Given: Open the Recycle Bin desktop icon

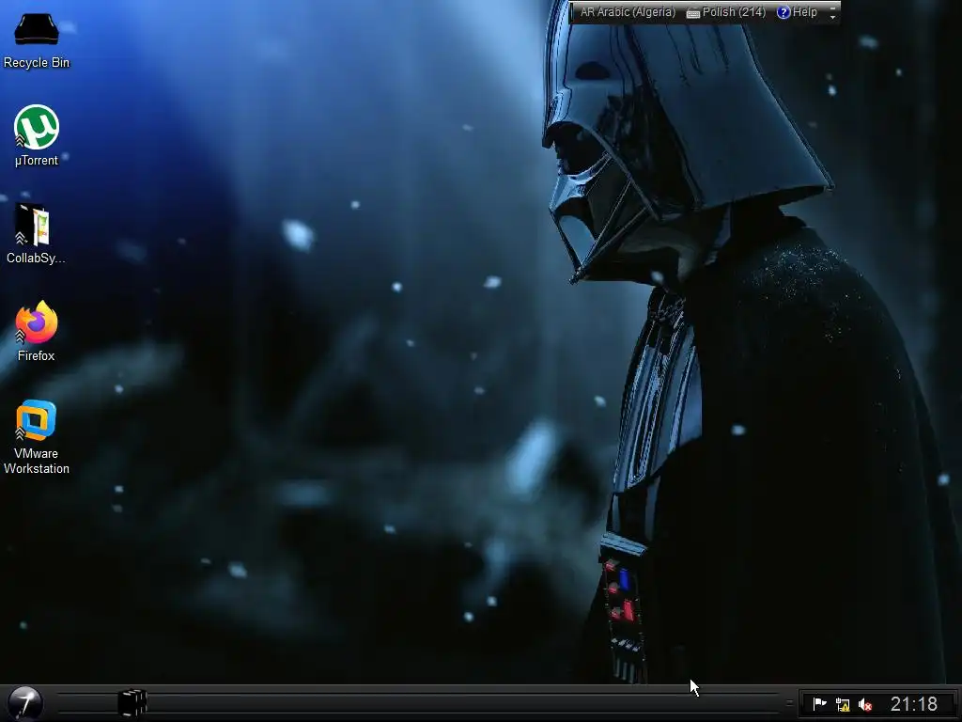Looking at the screenshot, I should (37, 40).
